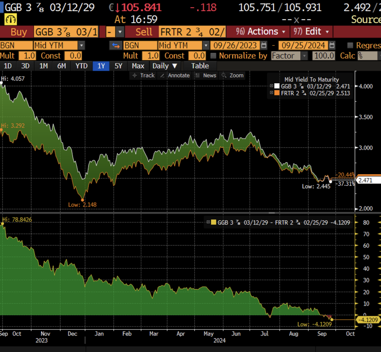Click the orange FRTR legend color swatch
381x352 pixels.
[x=276, y=93]
